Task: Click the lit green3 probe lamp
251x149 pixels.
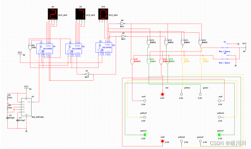Action: [x=219, y=135]
